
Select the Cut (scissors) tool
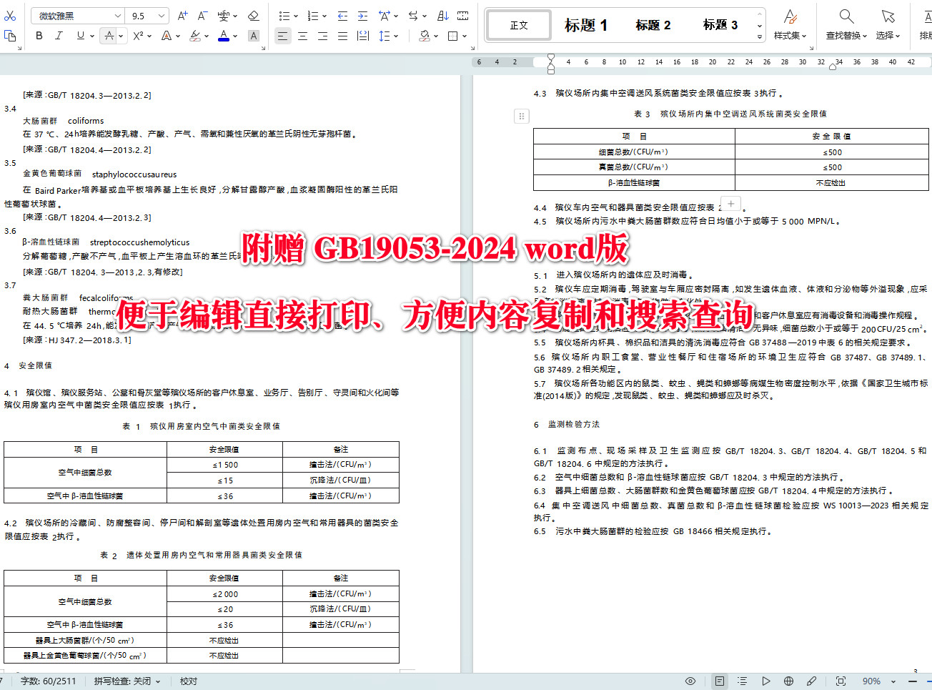11,15
